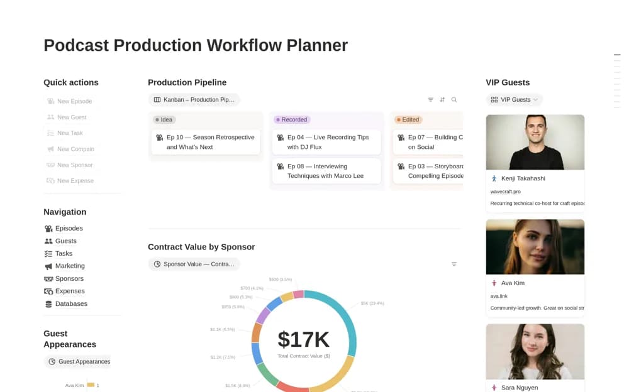Click the green $1.5K donut chart segment

266,374
